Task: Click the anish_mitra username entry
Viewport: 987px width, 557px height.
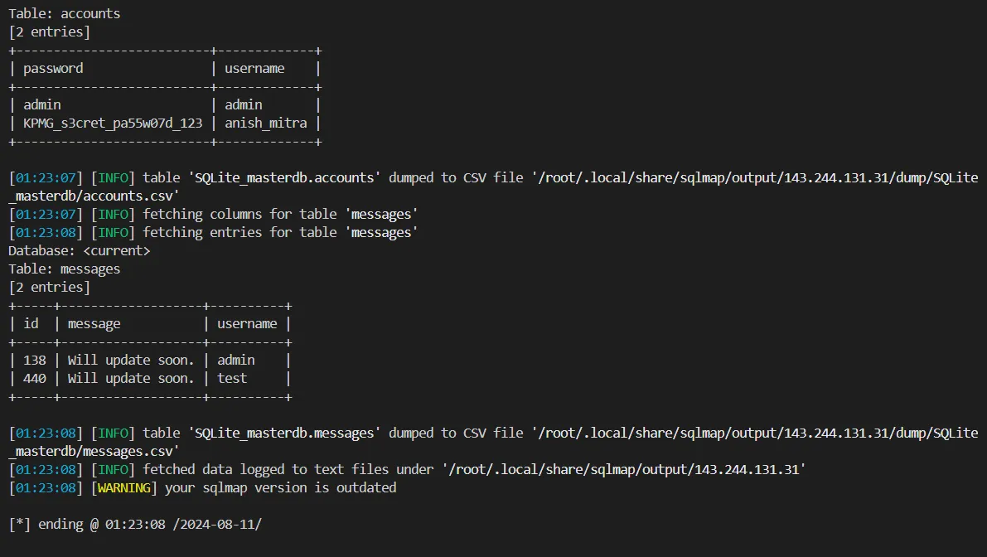Action: (266, 124)
